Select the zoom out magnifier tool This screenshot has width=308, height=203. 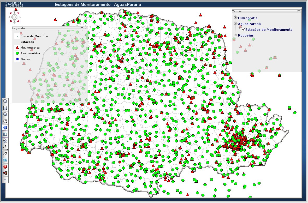coord(5,114)
